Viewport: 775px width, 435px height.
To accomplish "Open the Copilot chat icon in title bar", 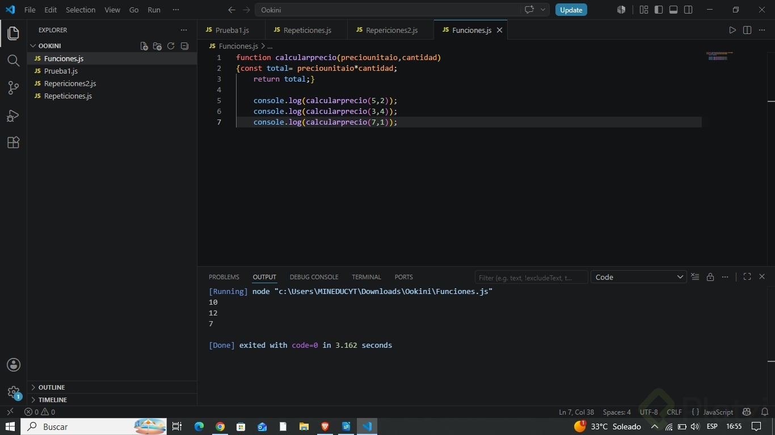I will click(529, 10).
